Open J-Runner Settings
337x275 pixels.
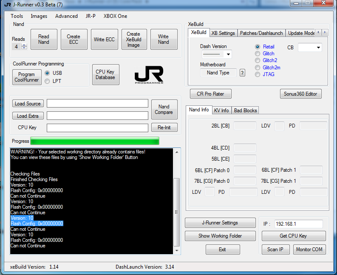(220, 223)
